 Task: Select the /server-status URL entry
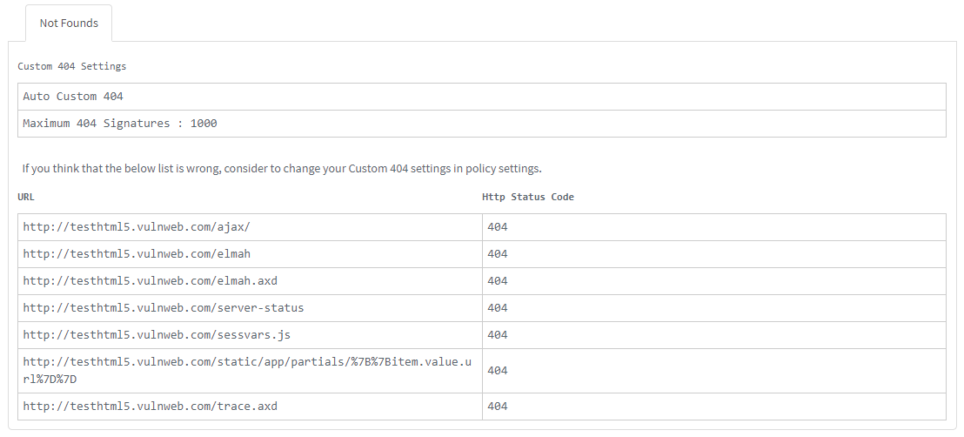[164, 308]
